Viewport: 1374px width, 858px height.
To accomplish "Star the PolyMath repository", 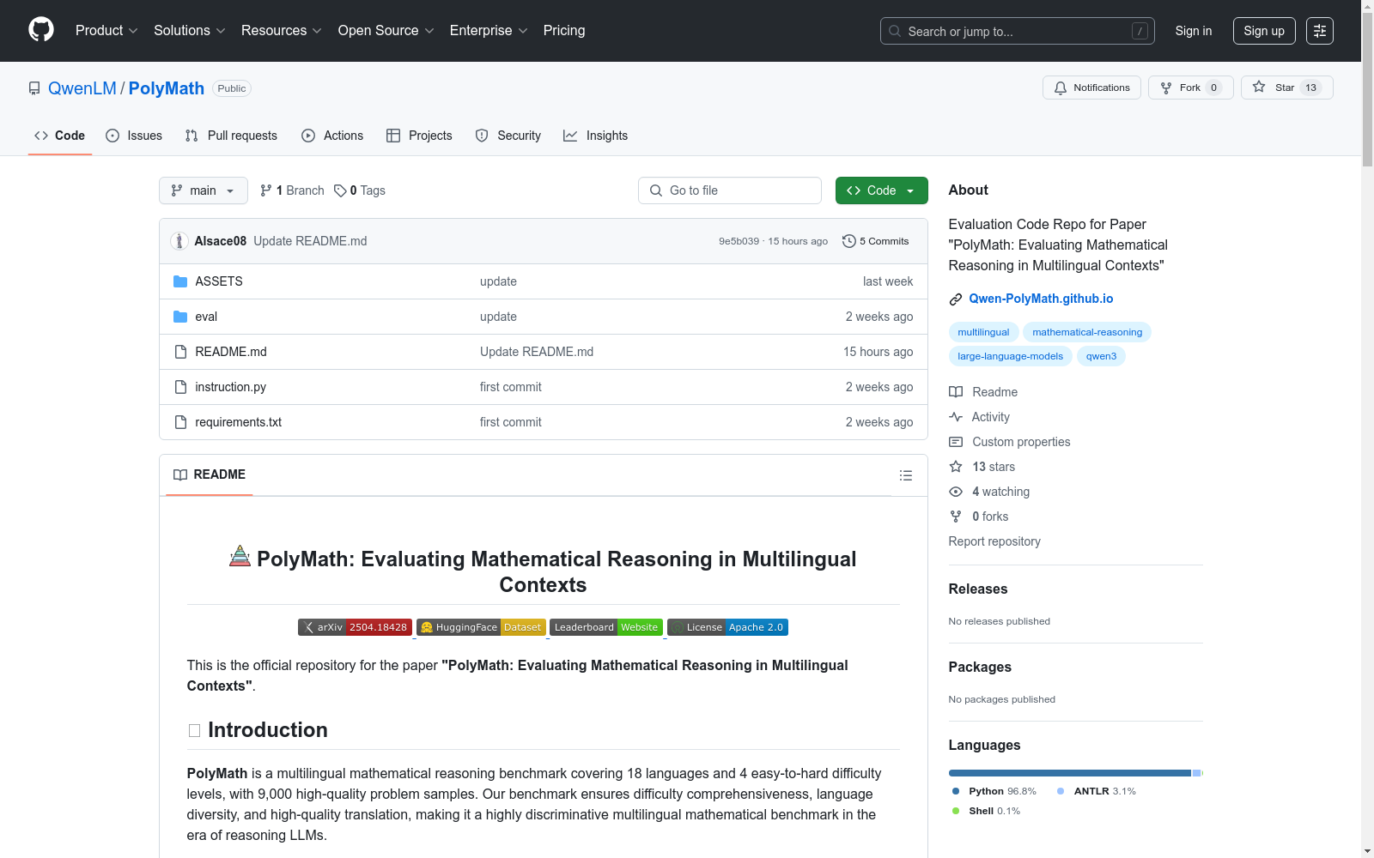I will click(x=1286, y=88).
